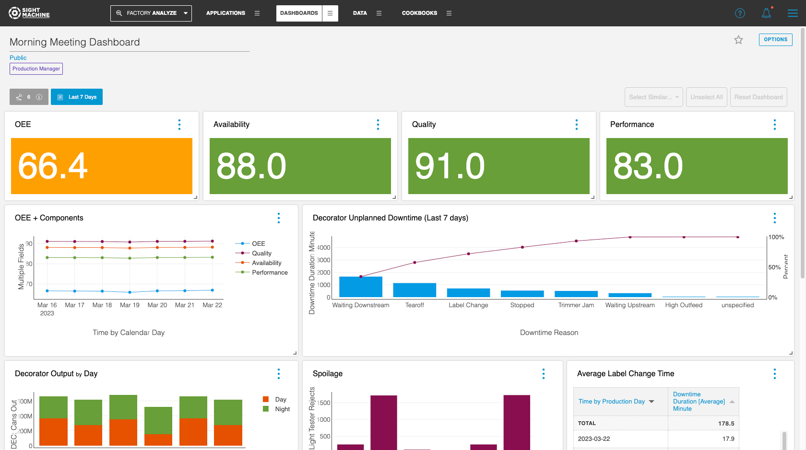The height and width of the screenshot is (450, 806).
Task: Click the calendar icon in Last 7 Days
Action: tap(60, 97)
